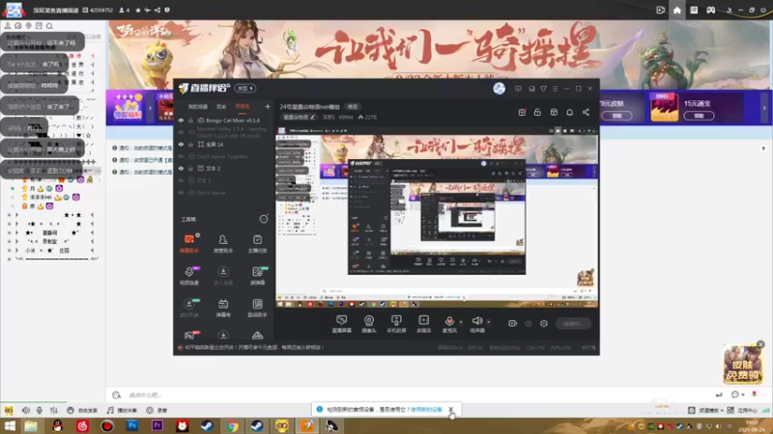Open the 读弹幕 read-danmaku tool

click(257, 276)
